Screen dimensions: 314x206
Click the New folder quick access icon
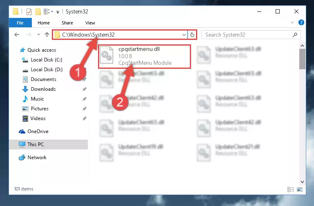pyautogui.click(x=38, y=12)
